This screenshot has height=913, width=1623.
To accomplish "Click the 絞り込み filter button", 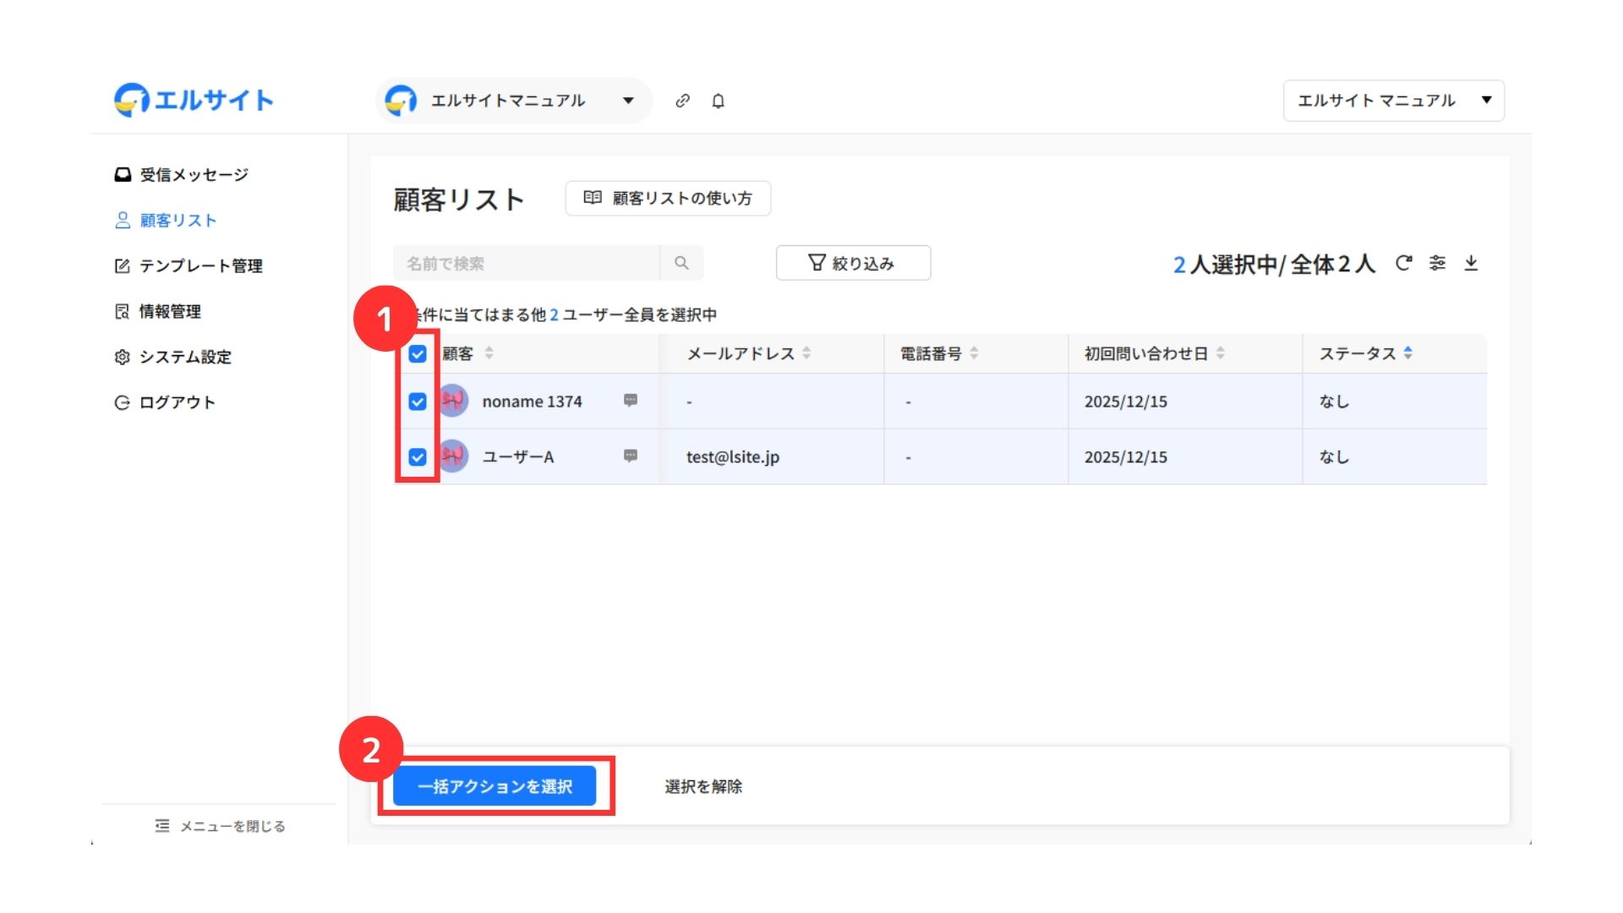I will click(x=853, y=263).
